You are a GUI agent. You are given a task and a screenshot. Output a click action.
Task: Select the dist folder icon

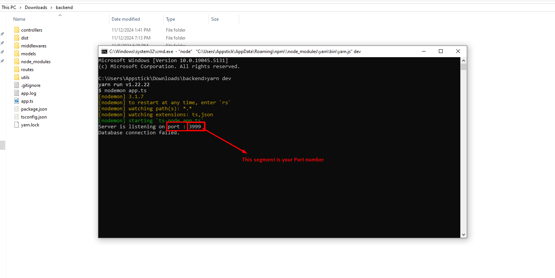coord(17,38)
